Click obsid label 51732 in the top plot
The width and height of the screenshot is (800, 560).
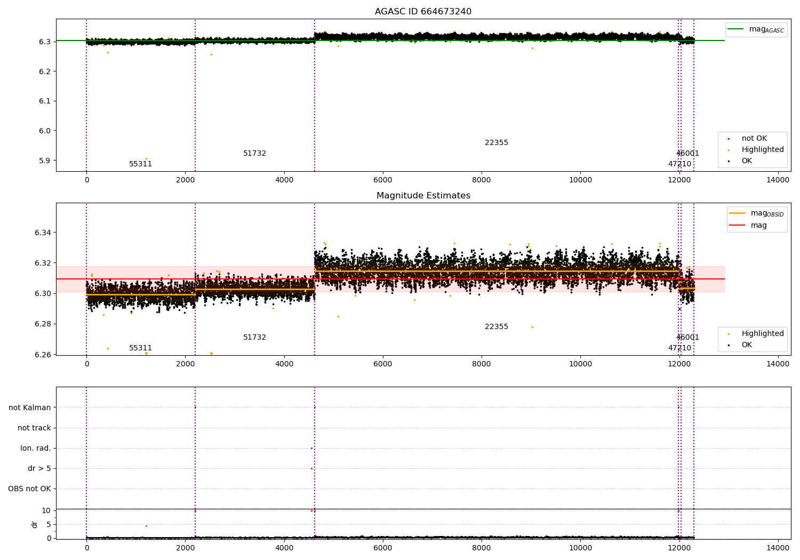(254, 154)
